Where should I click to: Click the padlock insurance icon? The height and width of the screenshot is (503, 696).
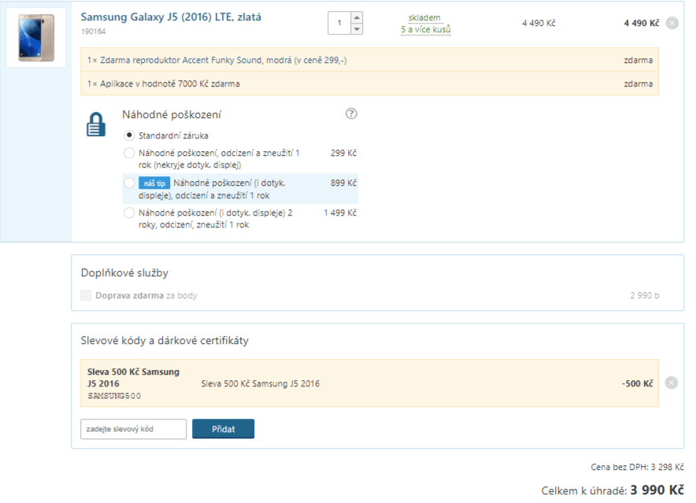point(96,124)
